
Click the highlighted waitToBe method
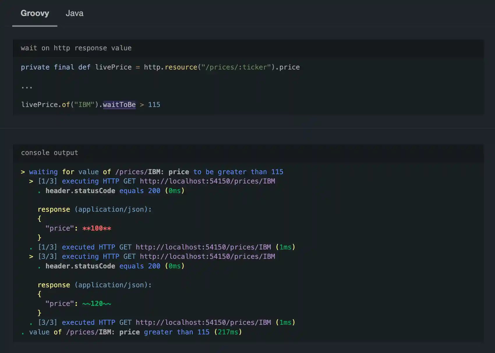click(119, 105)
